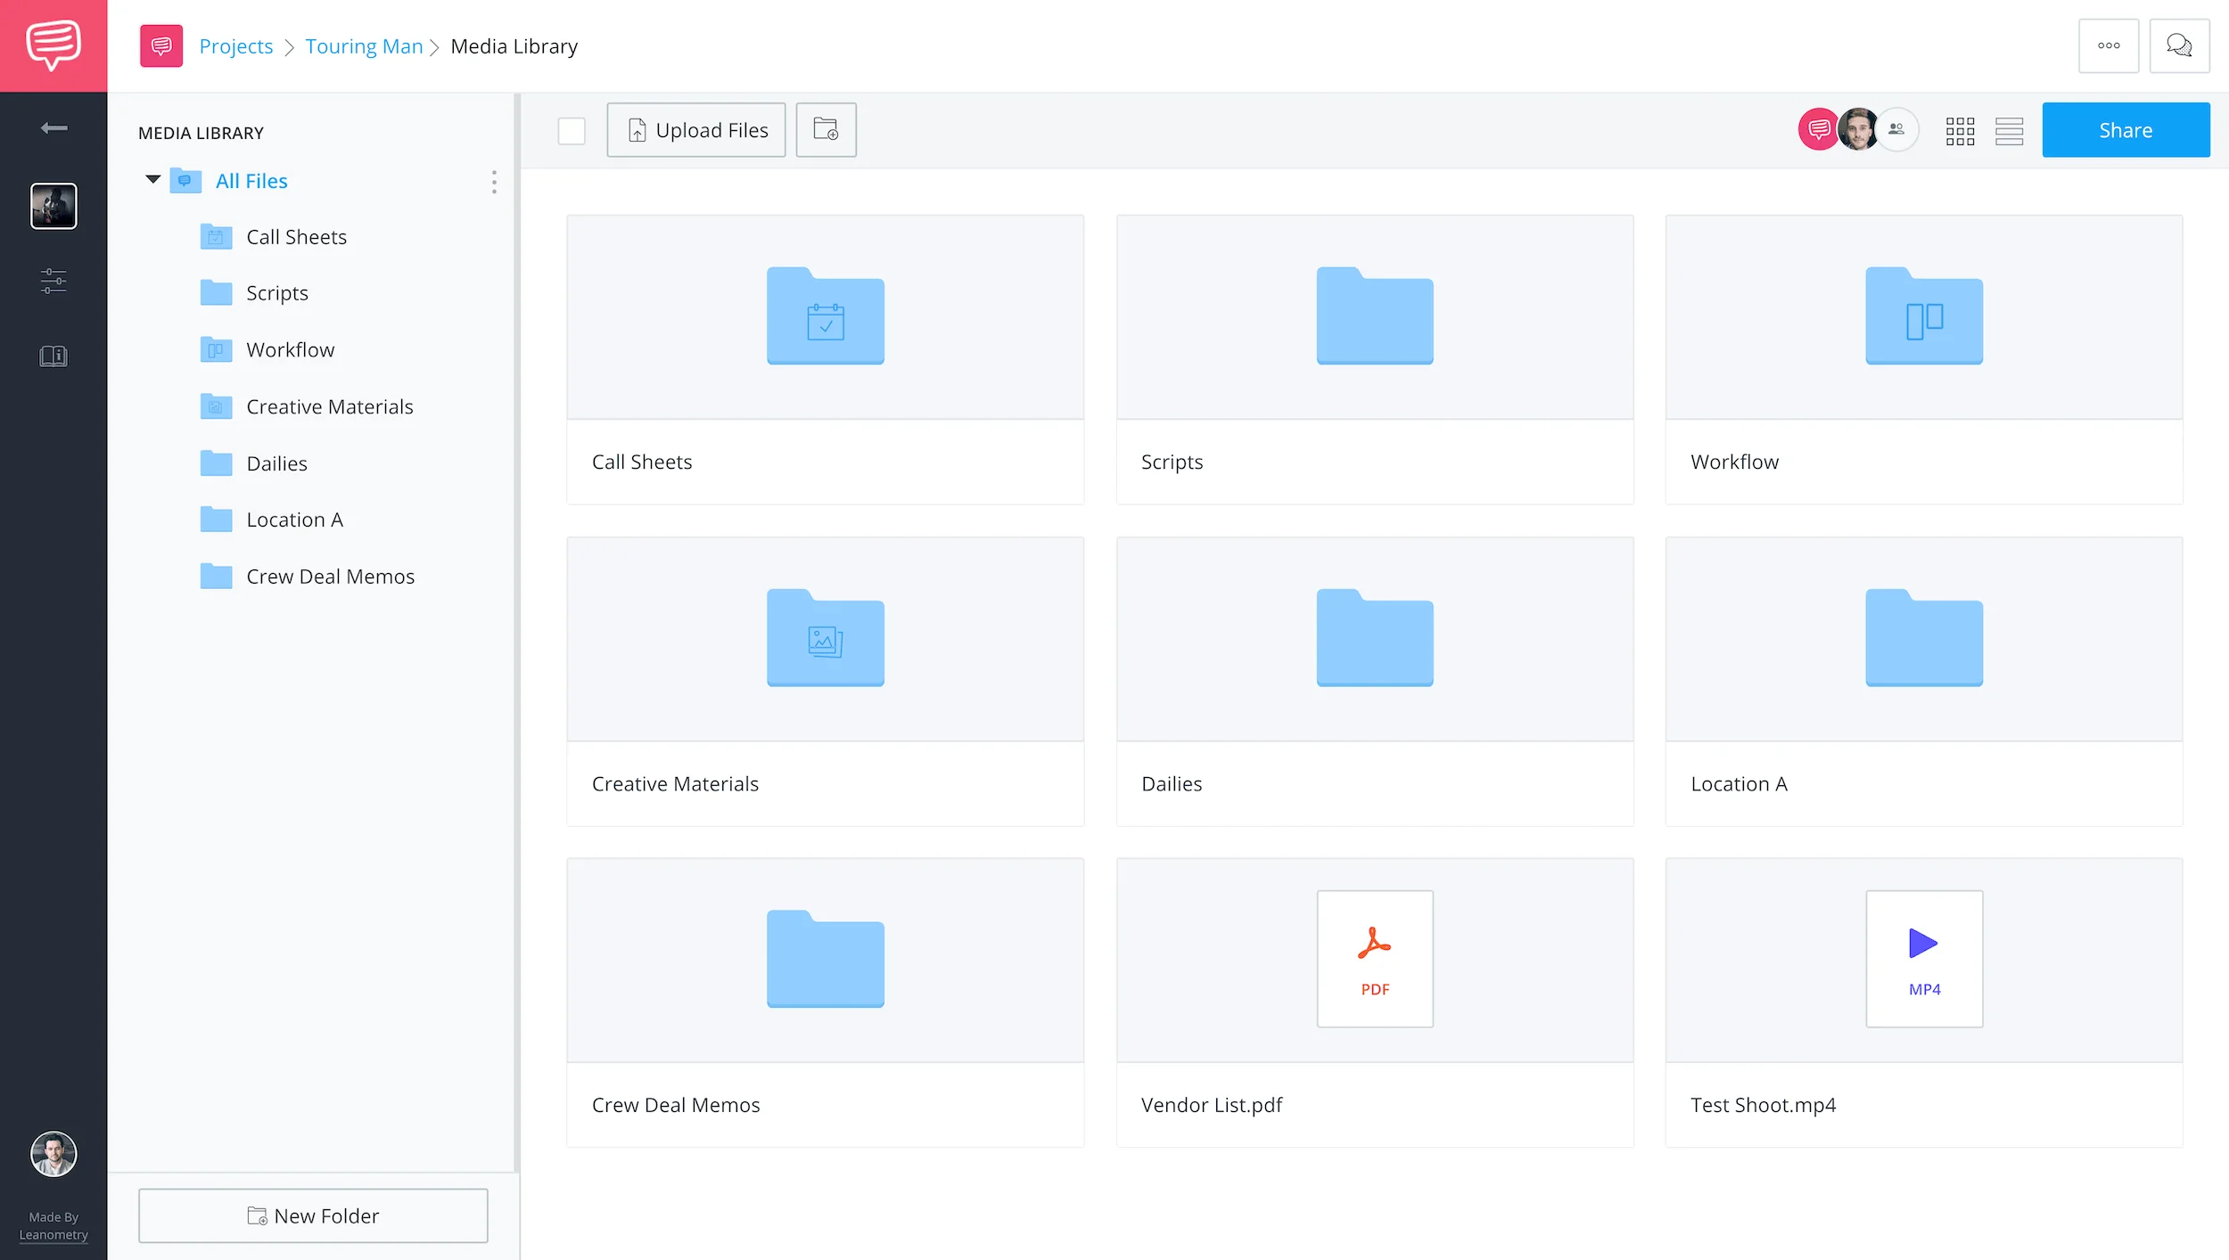The height and width of the screenshot is (1260, 2229).
Task: Toggle comments visibility via pink speech bubble avatar
Action: point(1818,129)
